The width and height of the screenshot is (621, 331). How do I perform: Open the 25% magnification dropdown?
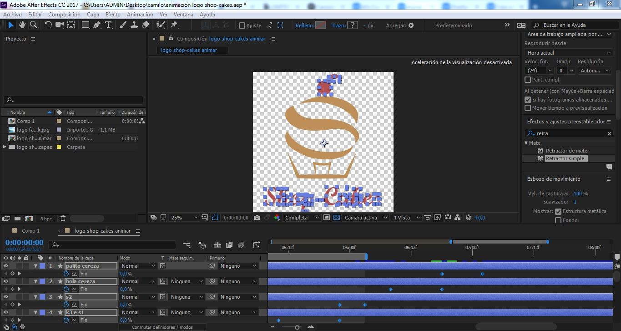click(184, 218)
